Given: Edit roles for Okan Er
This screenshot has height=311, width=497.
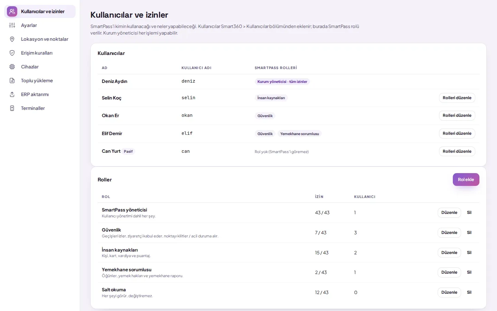Looking at the screenshot, I should (457, 115).
